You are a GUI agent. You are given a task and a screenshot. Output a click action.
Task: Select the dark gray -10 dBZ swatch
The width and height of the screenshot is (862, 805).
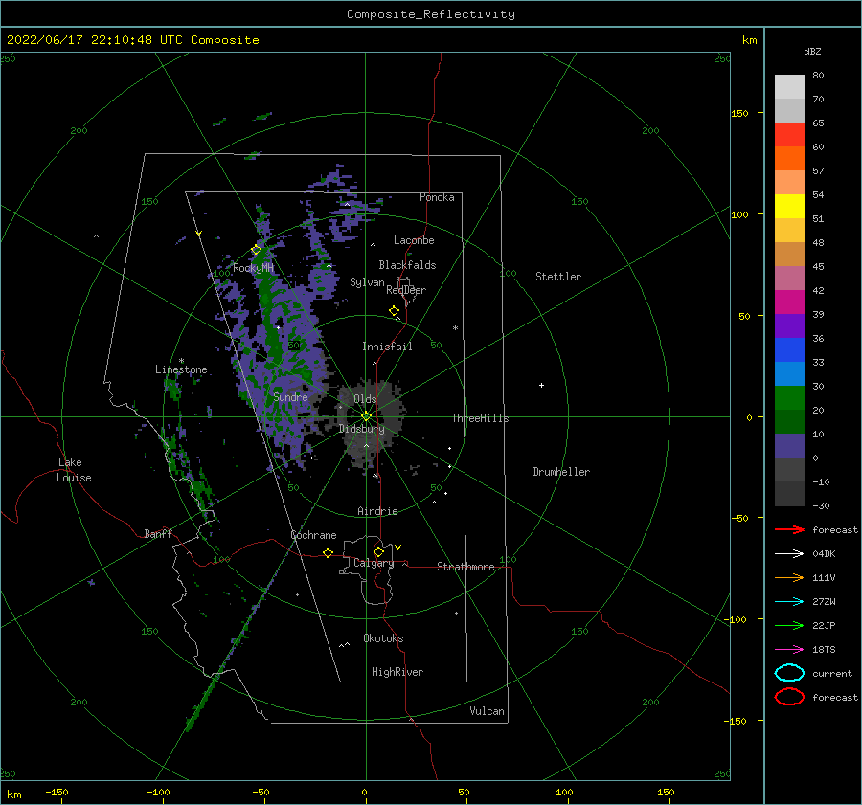pyautogui.click(x=789, y=494)
